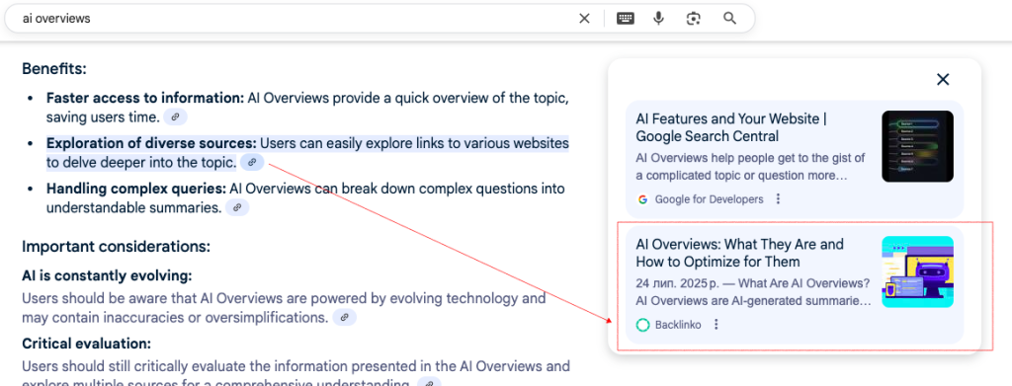
Task: Open source link after 'delve deeper into the topic'
Action: click(x=252, y=162)
